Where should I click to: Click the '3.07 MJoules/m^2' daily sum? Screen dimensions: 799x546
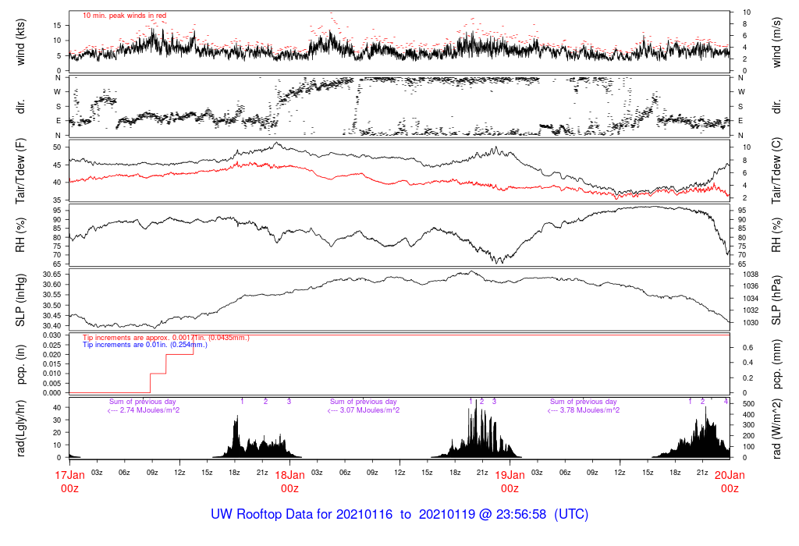pyautogui.click(x=364, y=410)
